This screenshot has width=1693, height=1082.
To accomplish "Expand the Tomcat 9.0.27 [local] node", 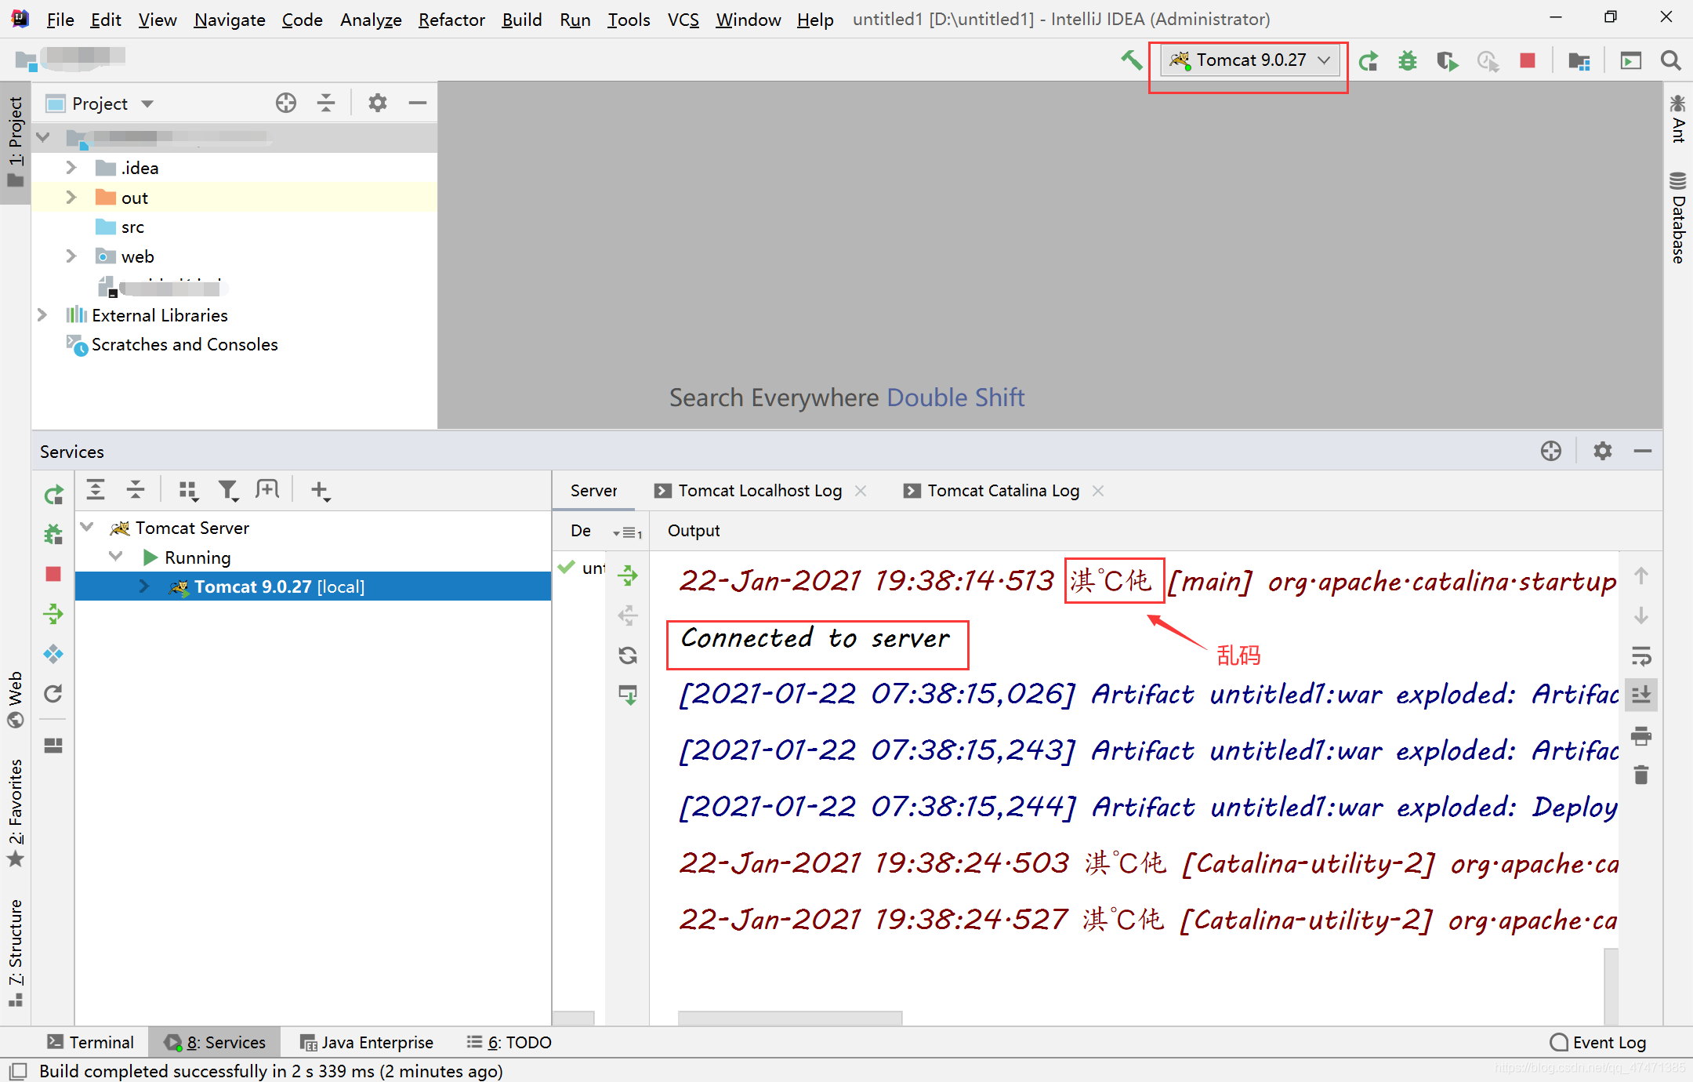I will pyautogui.click(x=144, y=586).
